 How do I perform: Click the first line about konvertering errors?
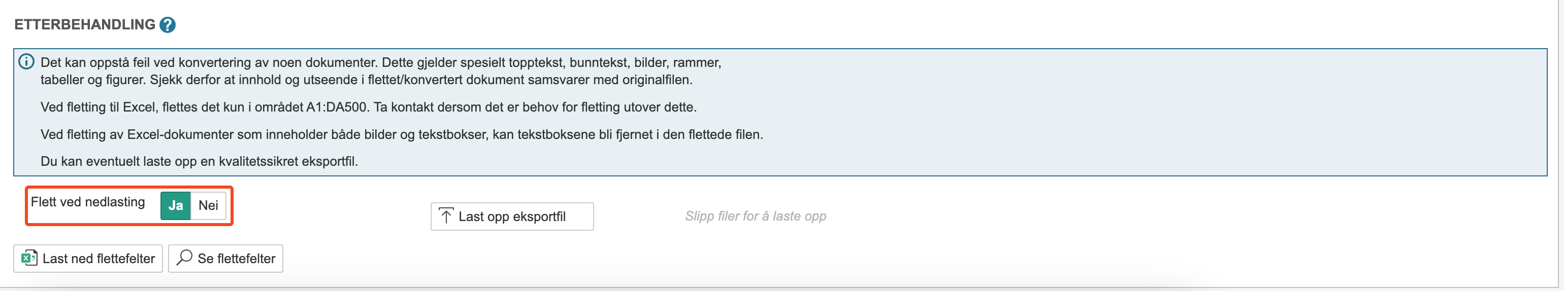pos(380,62)
